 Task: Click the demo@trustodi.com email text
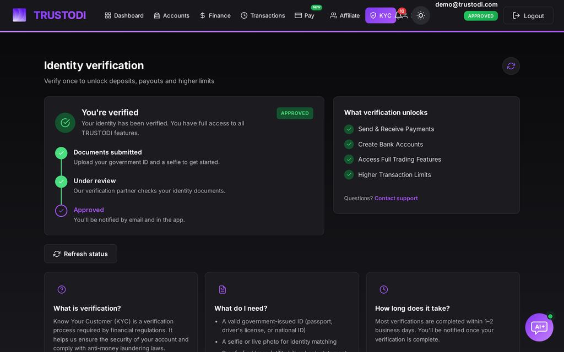[x=466, y=4]
